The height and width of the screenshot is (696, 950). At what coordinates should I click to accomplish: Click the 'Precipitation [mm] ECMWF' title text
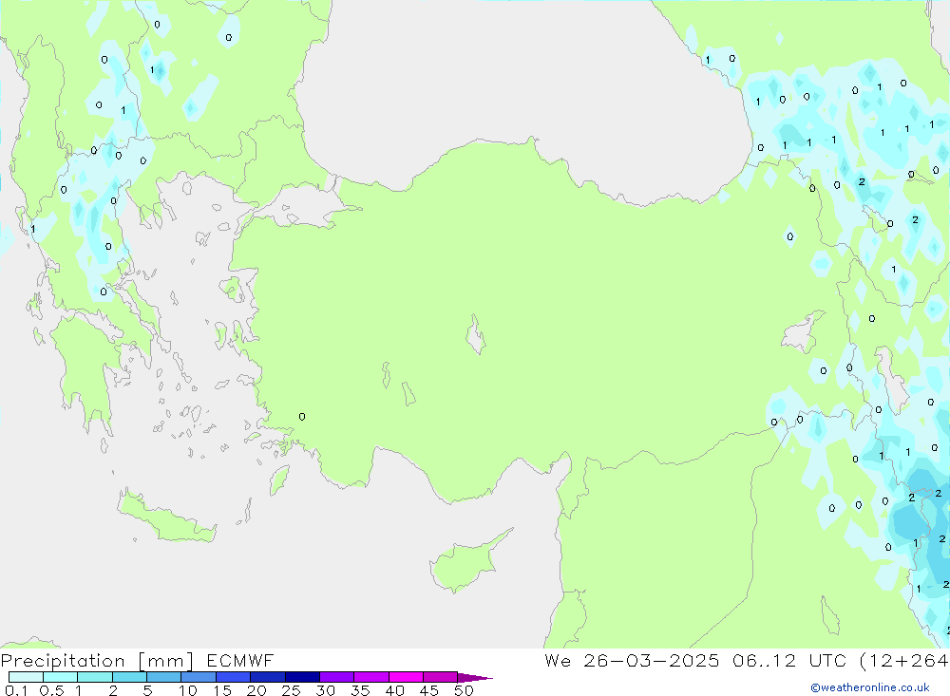tap(138, 661)
